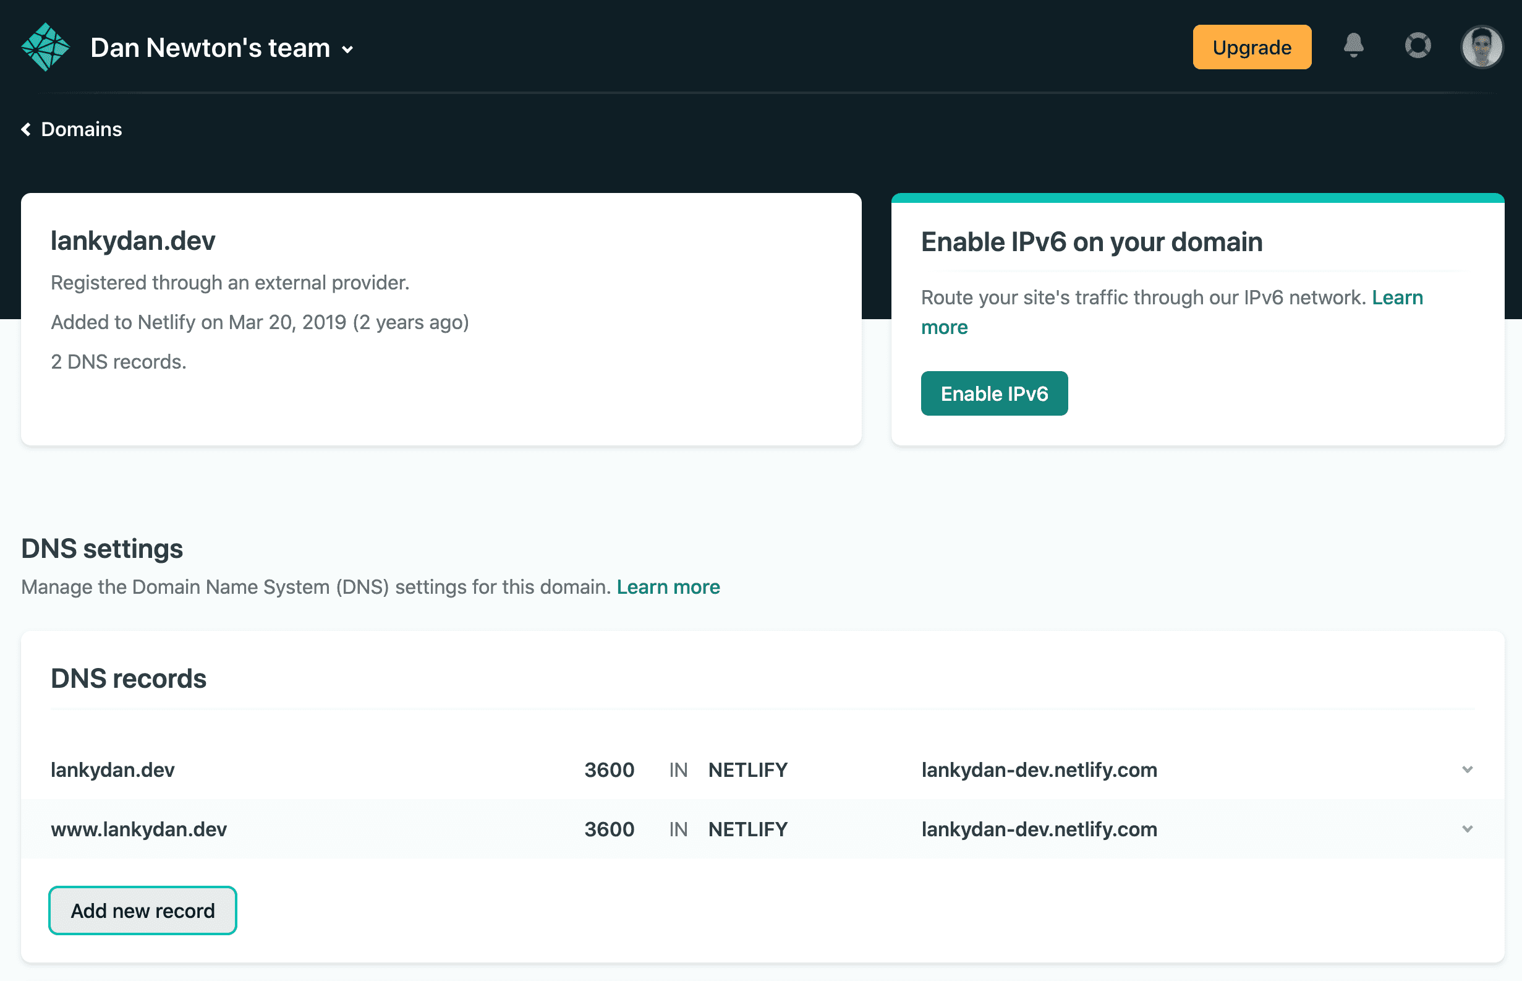Click the support lifebuoy icon
Screen dimensions: 1522x981
click(x=1418, y=46)
